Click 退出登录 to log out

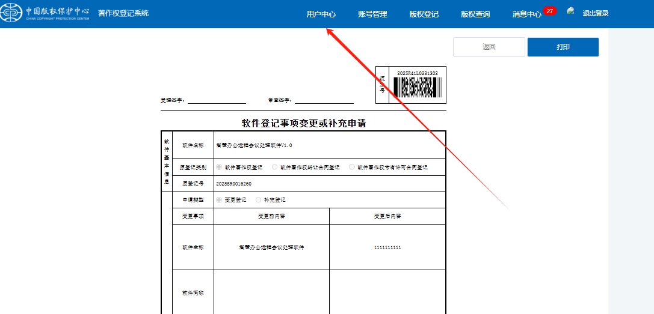[595, 13]
